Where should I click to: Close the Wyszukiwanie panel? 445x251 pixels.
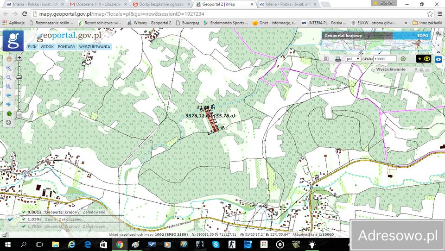427,69
